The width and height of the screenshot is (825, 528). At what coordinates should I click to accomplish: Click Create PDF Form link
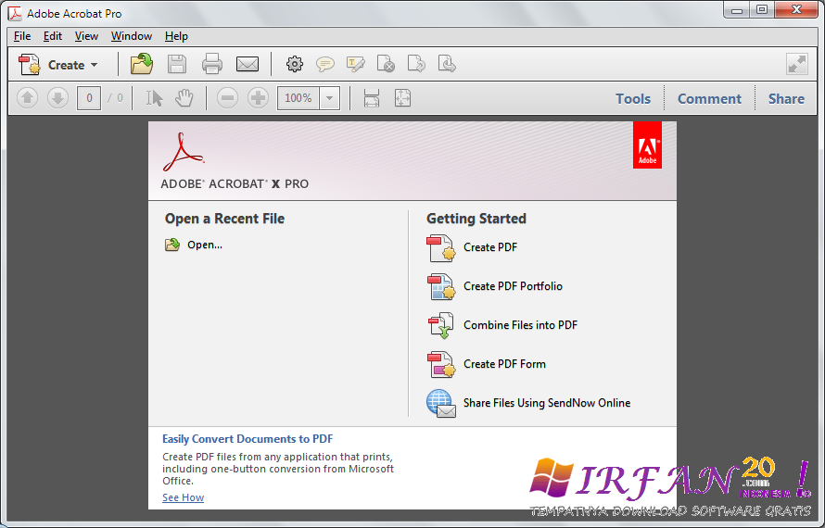(x=504, y=364)
